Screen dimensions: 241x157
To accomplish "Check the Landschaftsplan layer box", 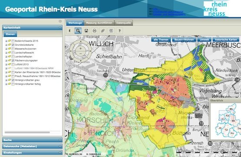I will pyautogui.click(x=13, y=57).
